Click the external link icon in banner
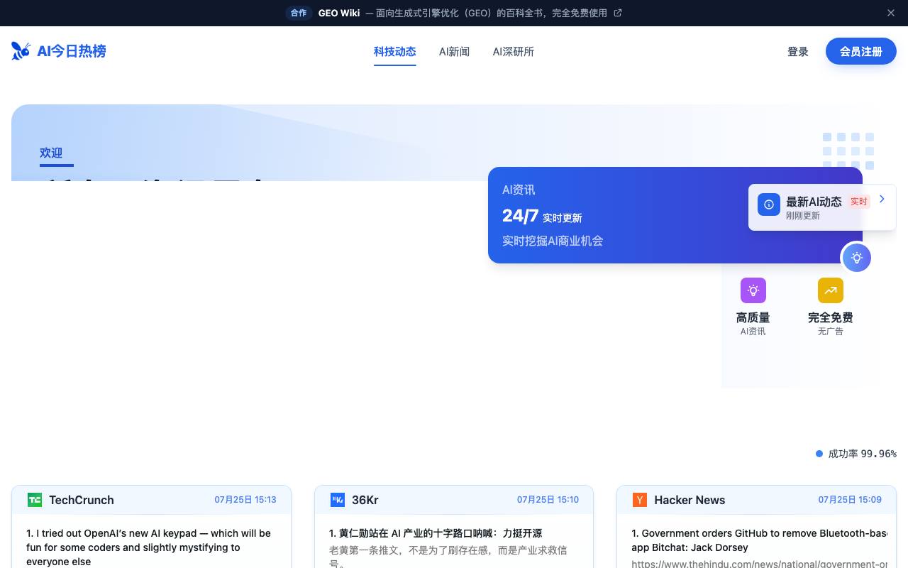The image size is (908, 568). pos(618,13)
